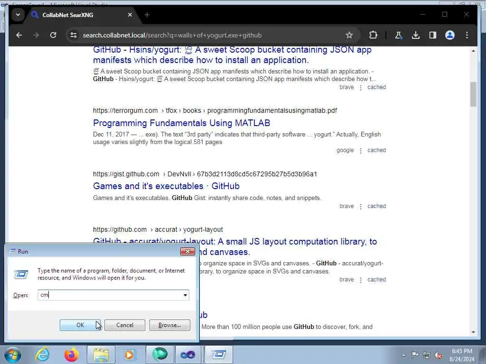Open cached link for yogurt-layout result

pyautogui.click(x=376, y=280)
